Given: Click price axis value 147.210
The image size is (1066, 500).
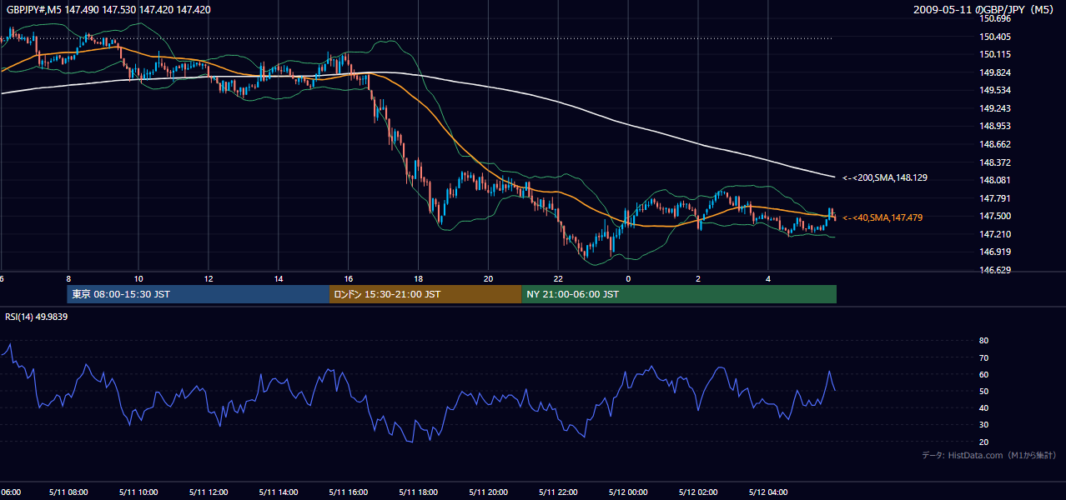Looking at the screenshot, I should click(x=994, y=234).
